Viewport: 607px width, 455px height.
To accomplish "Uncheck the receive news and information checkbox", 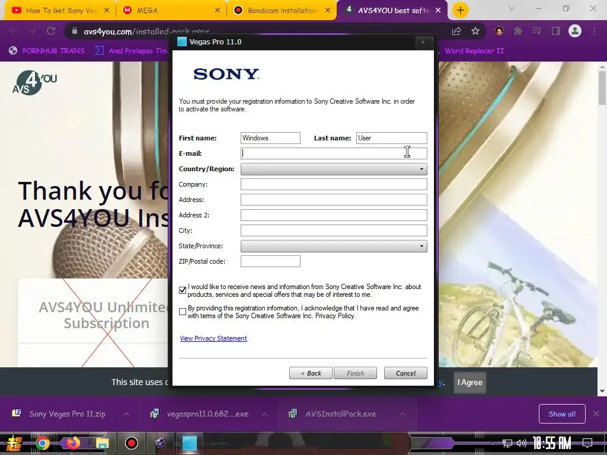I will pyautogui.click(x=183, y=290).
